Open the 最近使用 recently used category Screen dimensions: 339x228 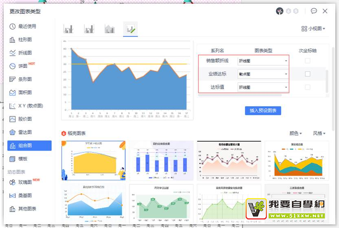(x=27, y=26)
